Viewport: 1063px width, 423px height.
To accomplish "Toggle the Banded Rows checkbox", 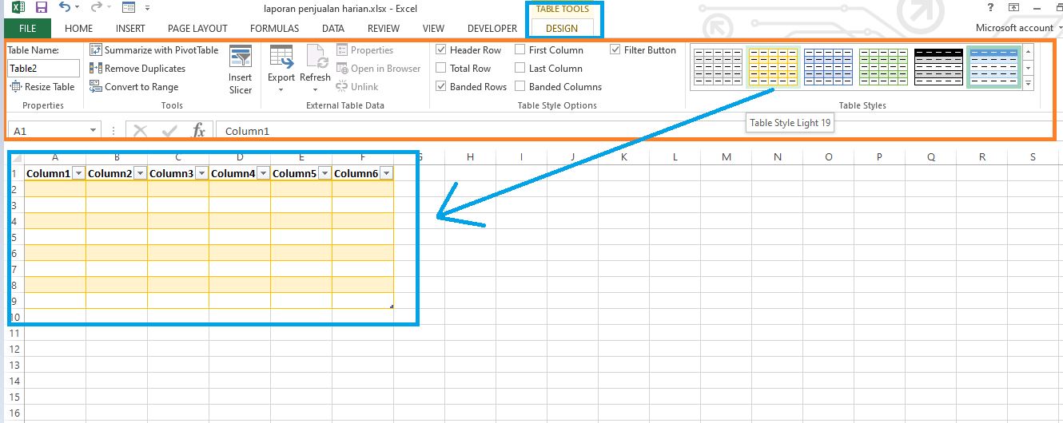I will coord(441,87).
